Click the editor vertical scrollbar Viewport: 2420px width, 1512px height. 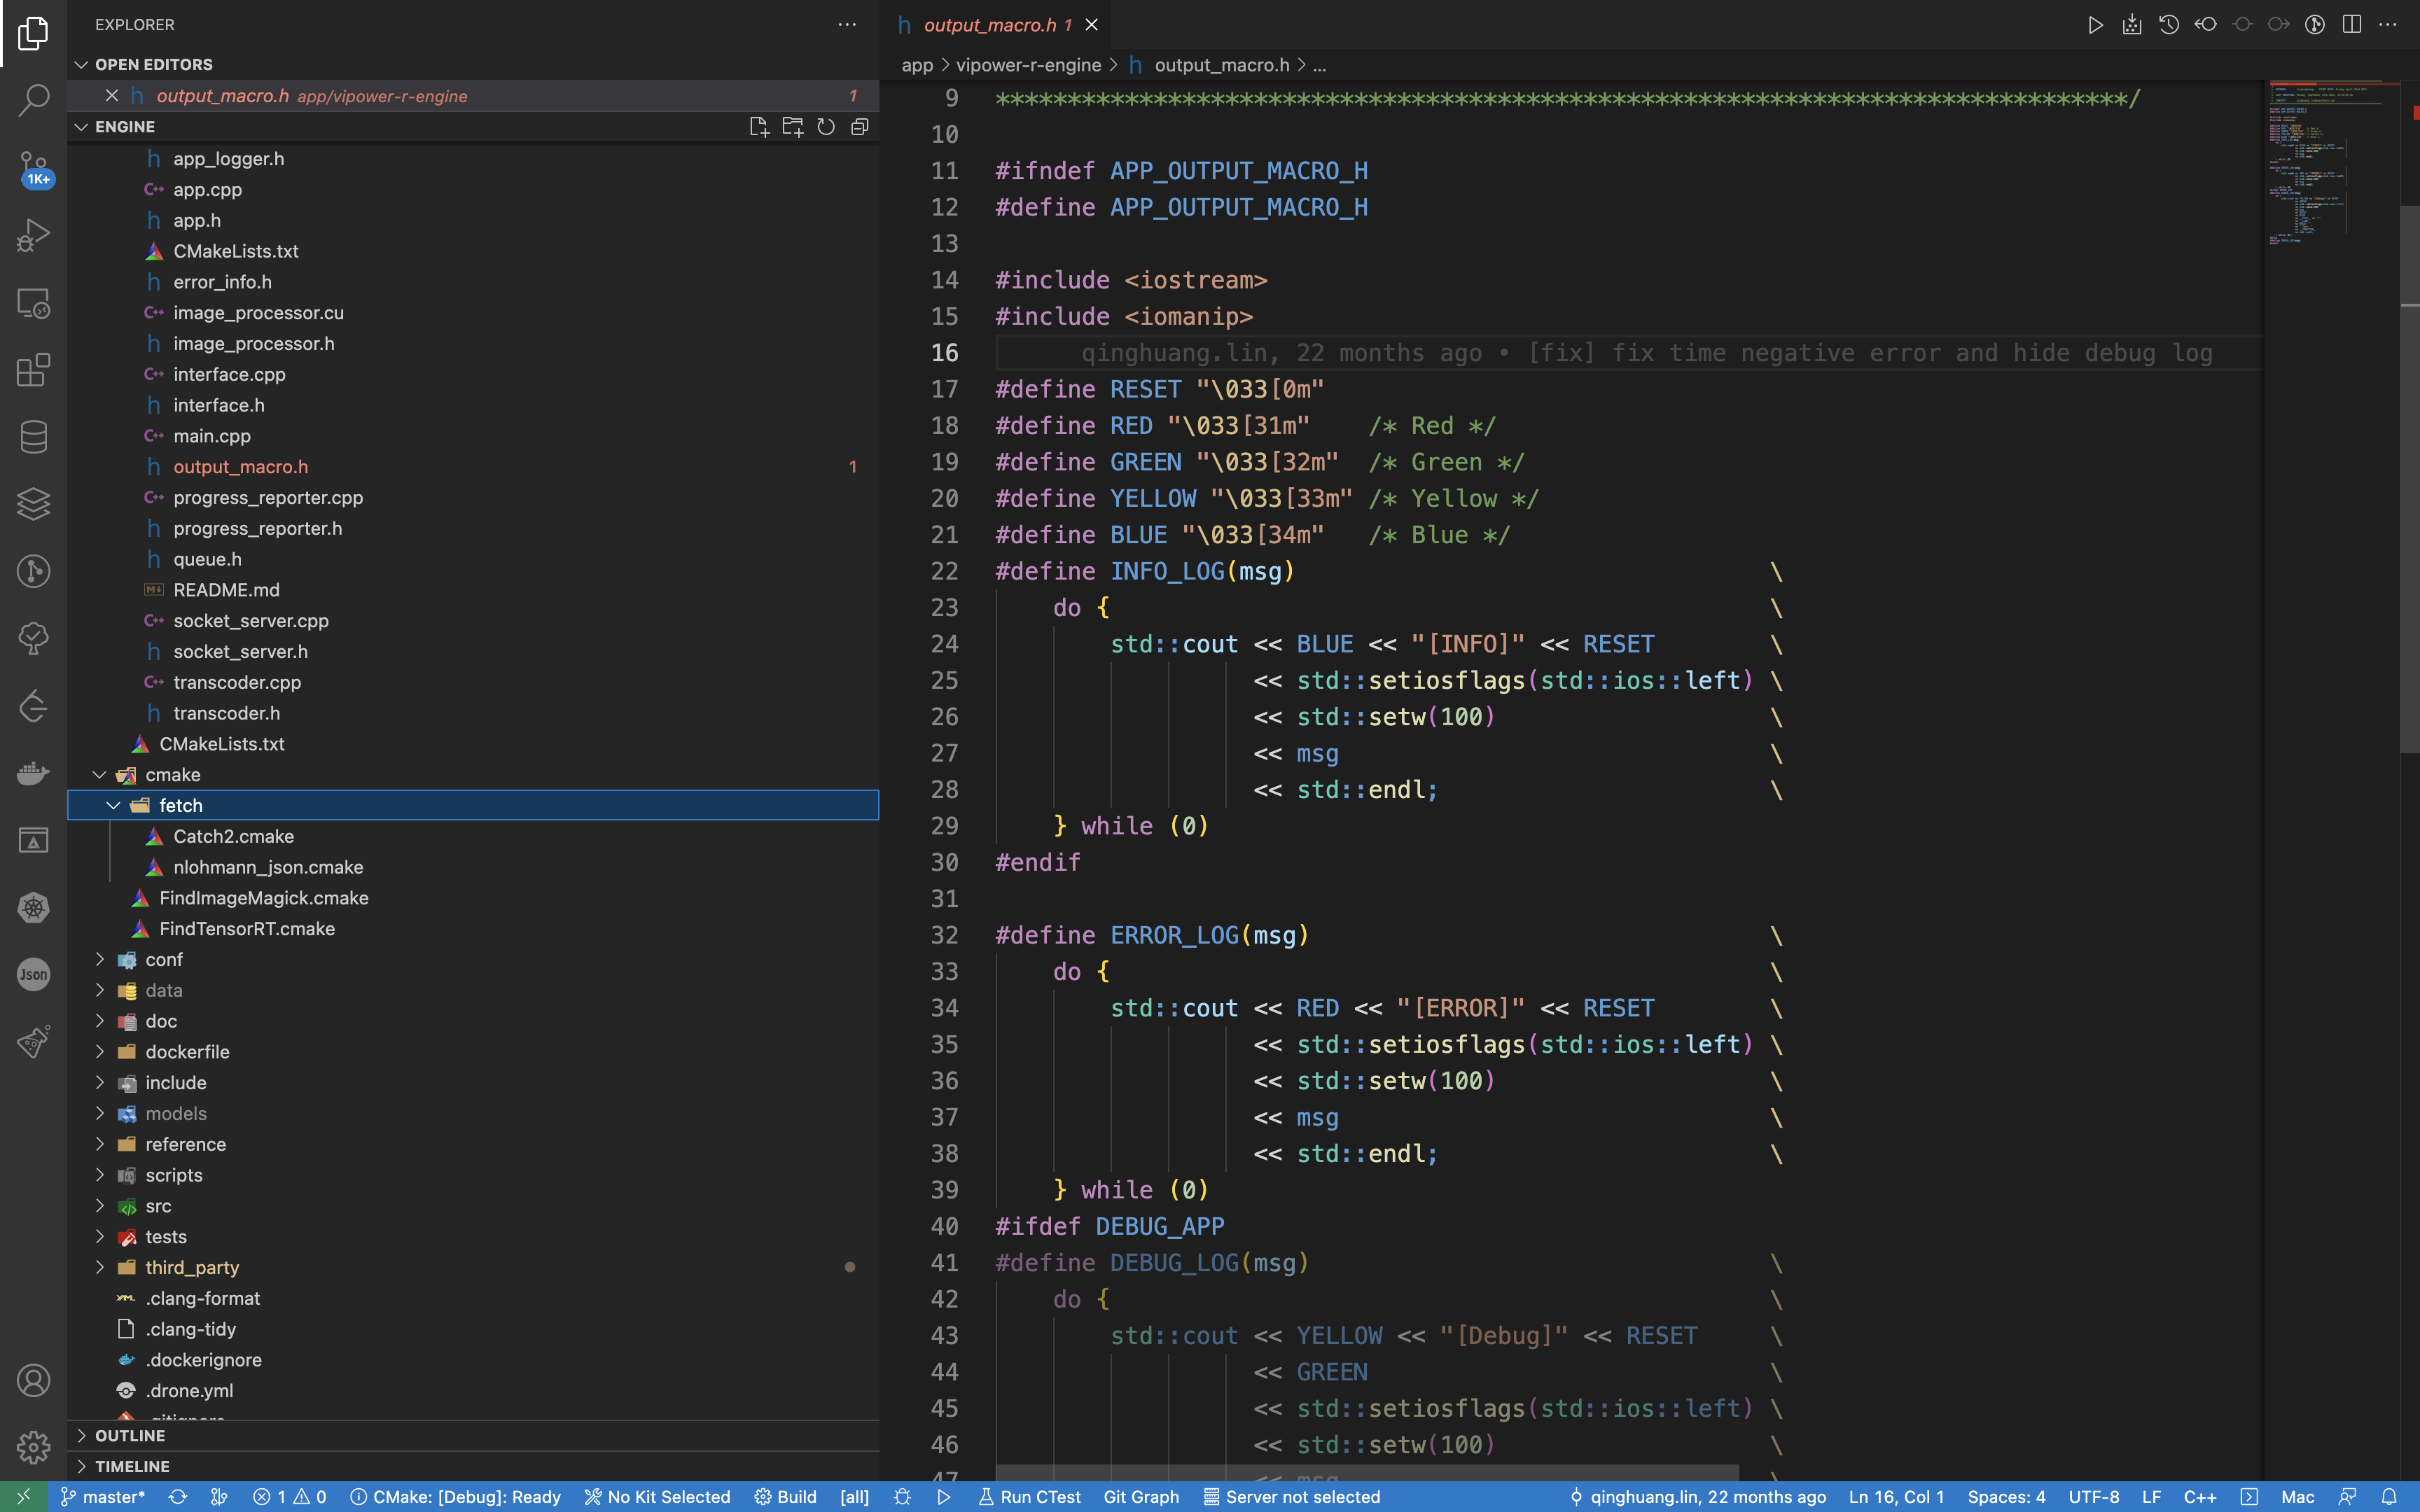[2409, 480]
